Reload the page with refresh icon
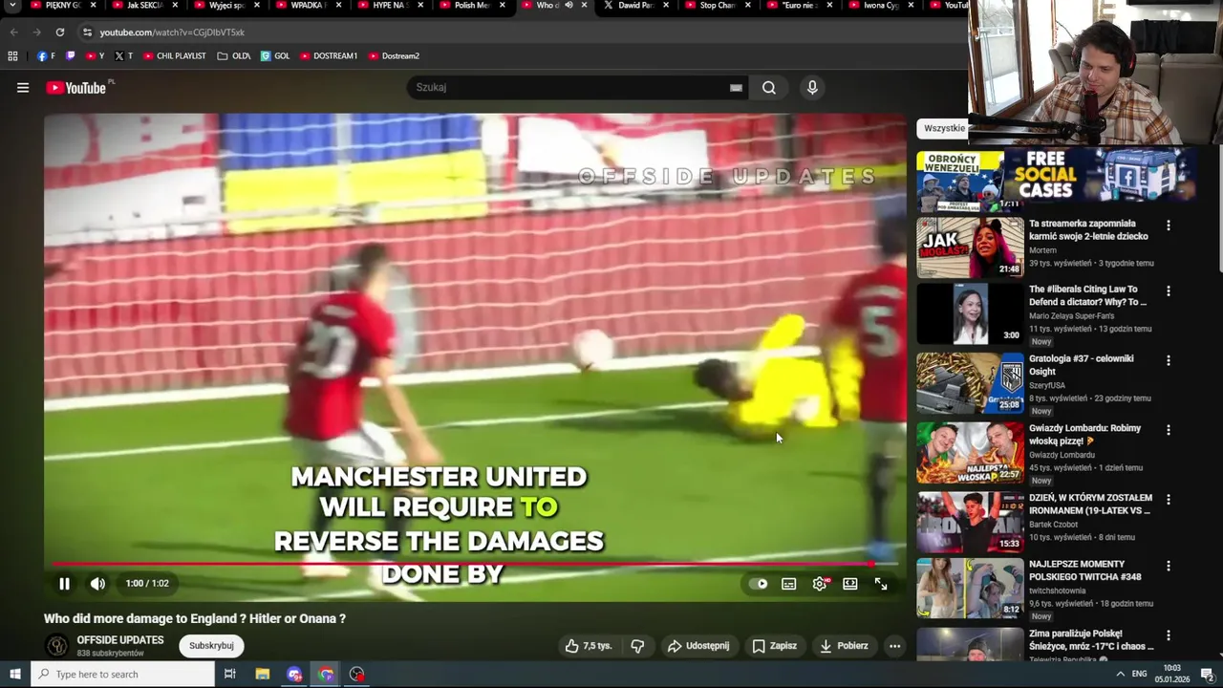Image resolution: width=1223 pixels, height=688 pixels. 59,32
